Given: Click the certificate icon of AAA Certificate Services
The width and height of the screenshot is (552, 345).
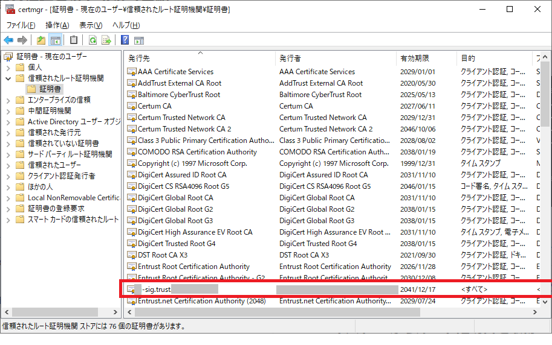Looking at the screenshot, I should pos(132,72).
